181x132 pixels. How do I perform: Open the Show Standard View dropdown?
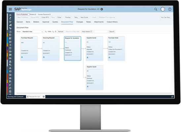point(33,32)
